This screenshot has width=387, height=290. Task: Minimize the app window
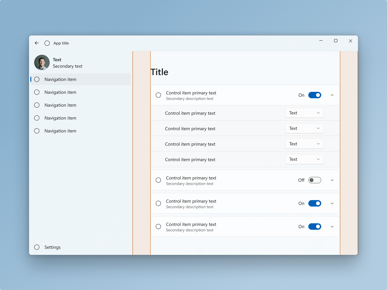tap(321, 41)
